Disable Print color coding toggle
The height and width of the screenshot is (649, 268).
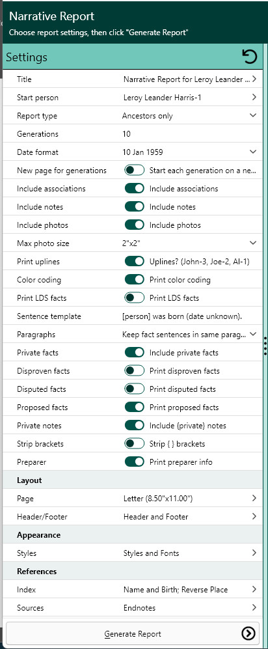coord(135,279)
